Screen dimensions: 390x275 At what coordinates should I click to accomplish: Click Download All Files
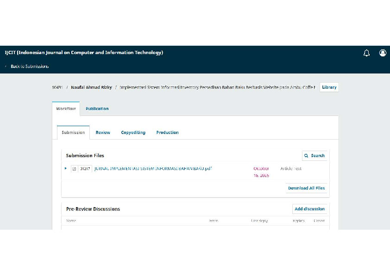(x=306, y=188)
